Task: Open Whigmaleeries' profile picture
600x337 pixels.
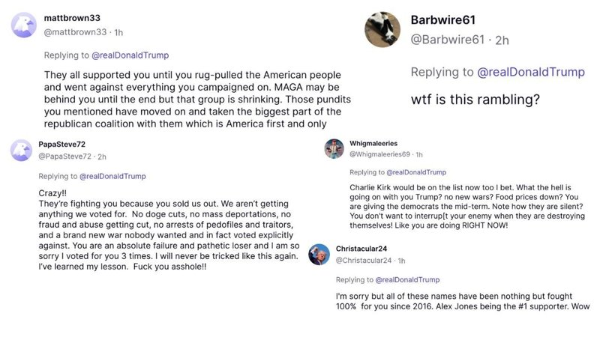Action: pyautogui.click(x=334, y=148)
